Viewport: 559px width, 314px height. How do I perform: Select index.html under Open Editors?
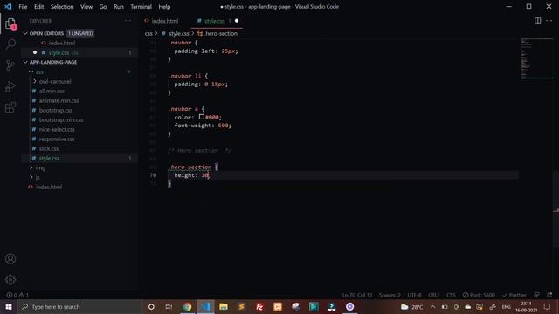[62, 43]
